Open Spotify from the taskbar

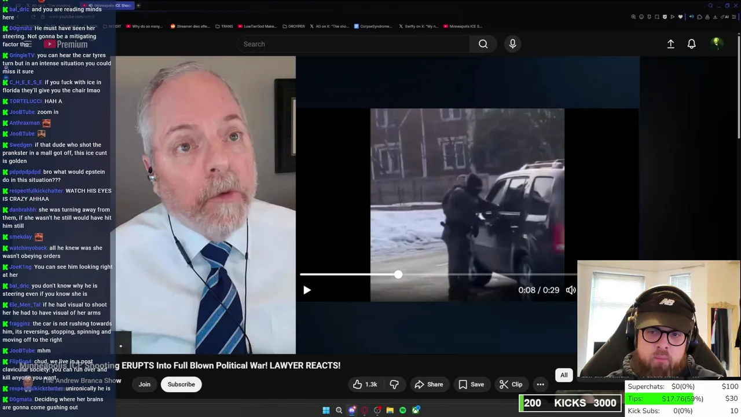(x=402, y=410)
